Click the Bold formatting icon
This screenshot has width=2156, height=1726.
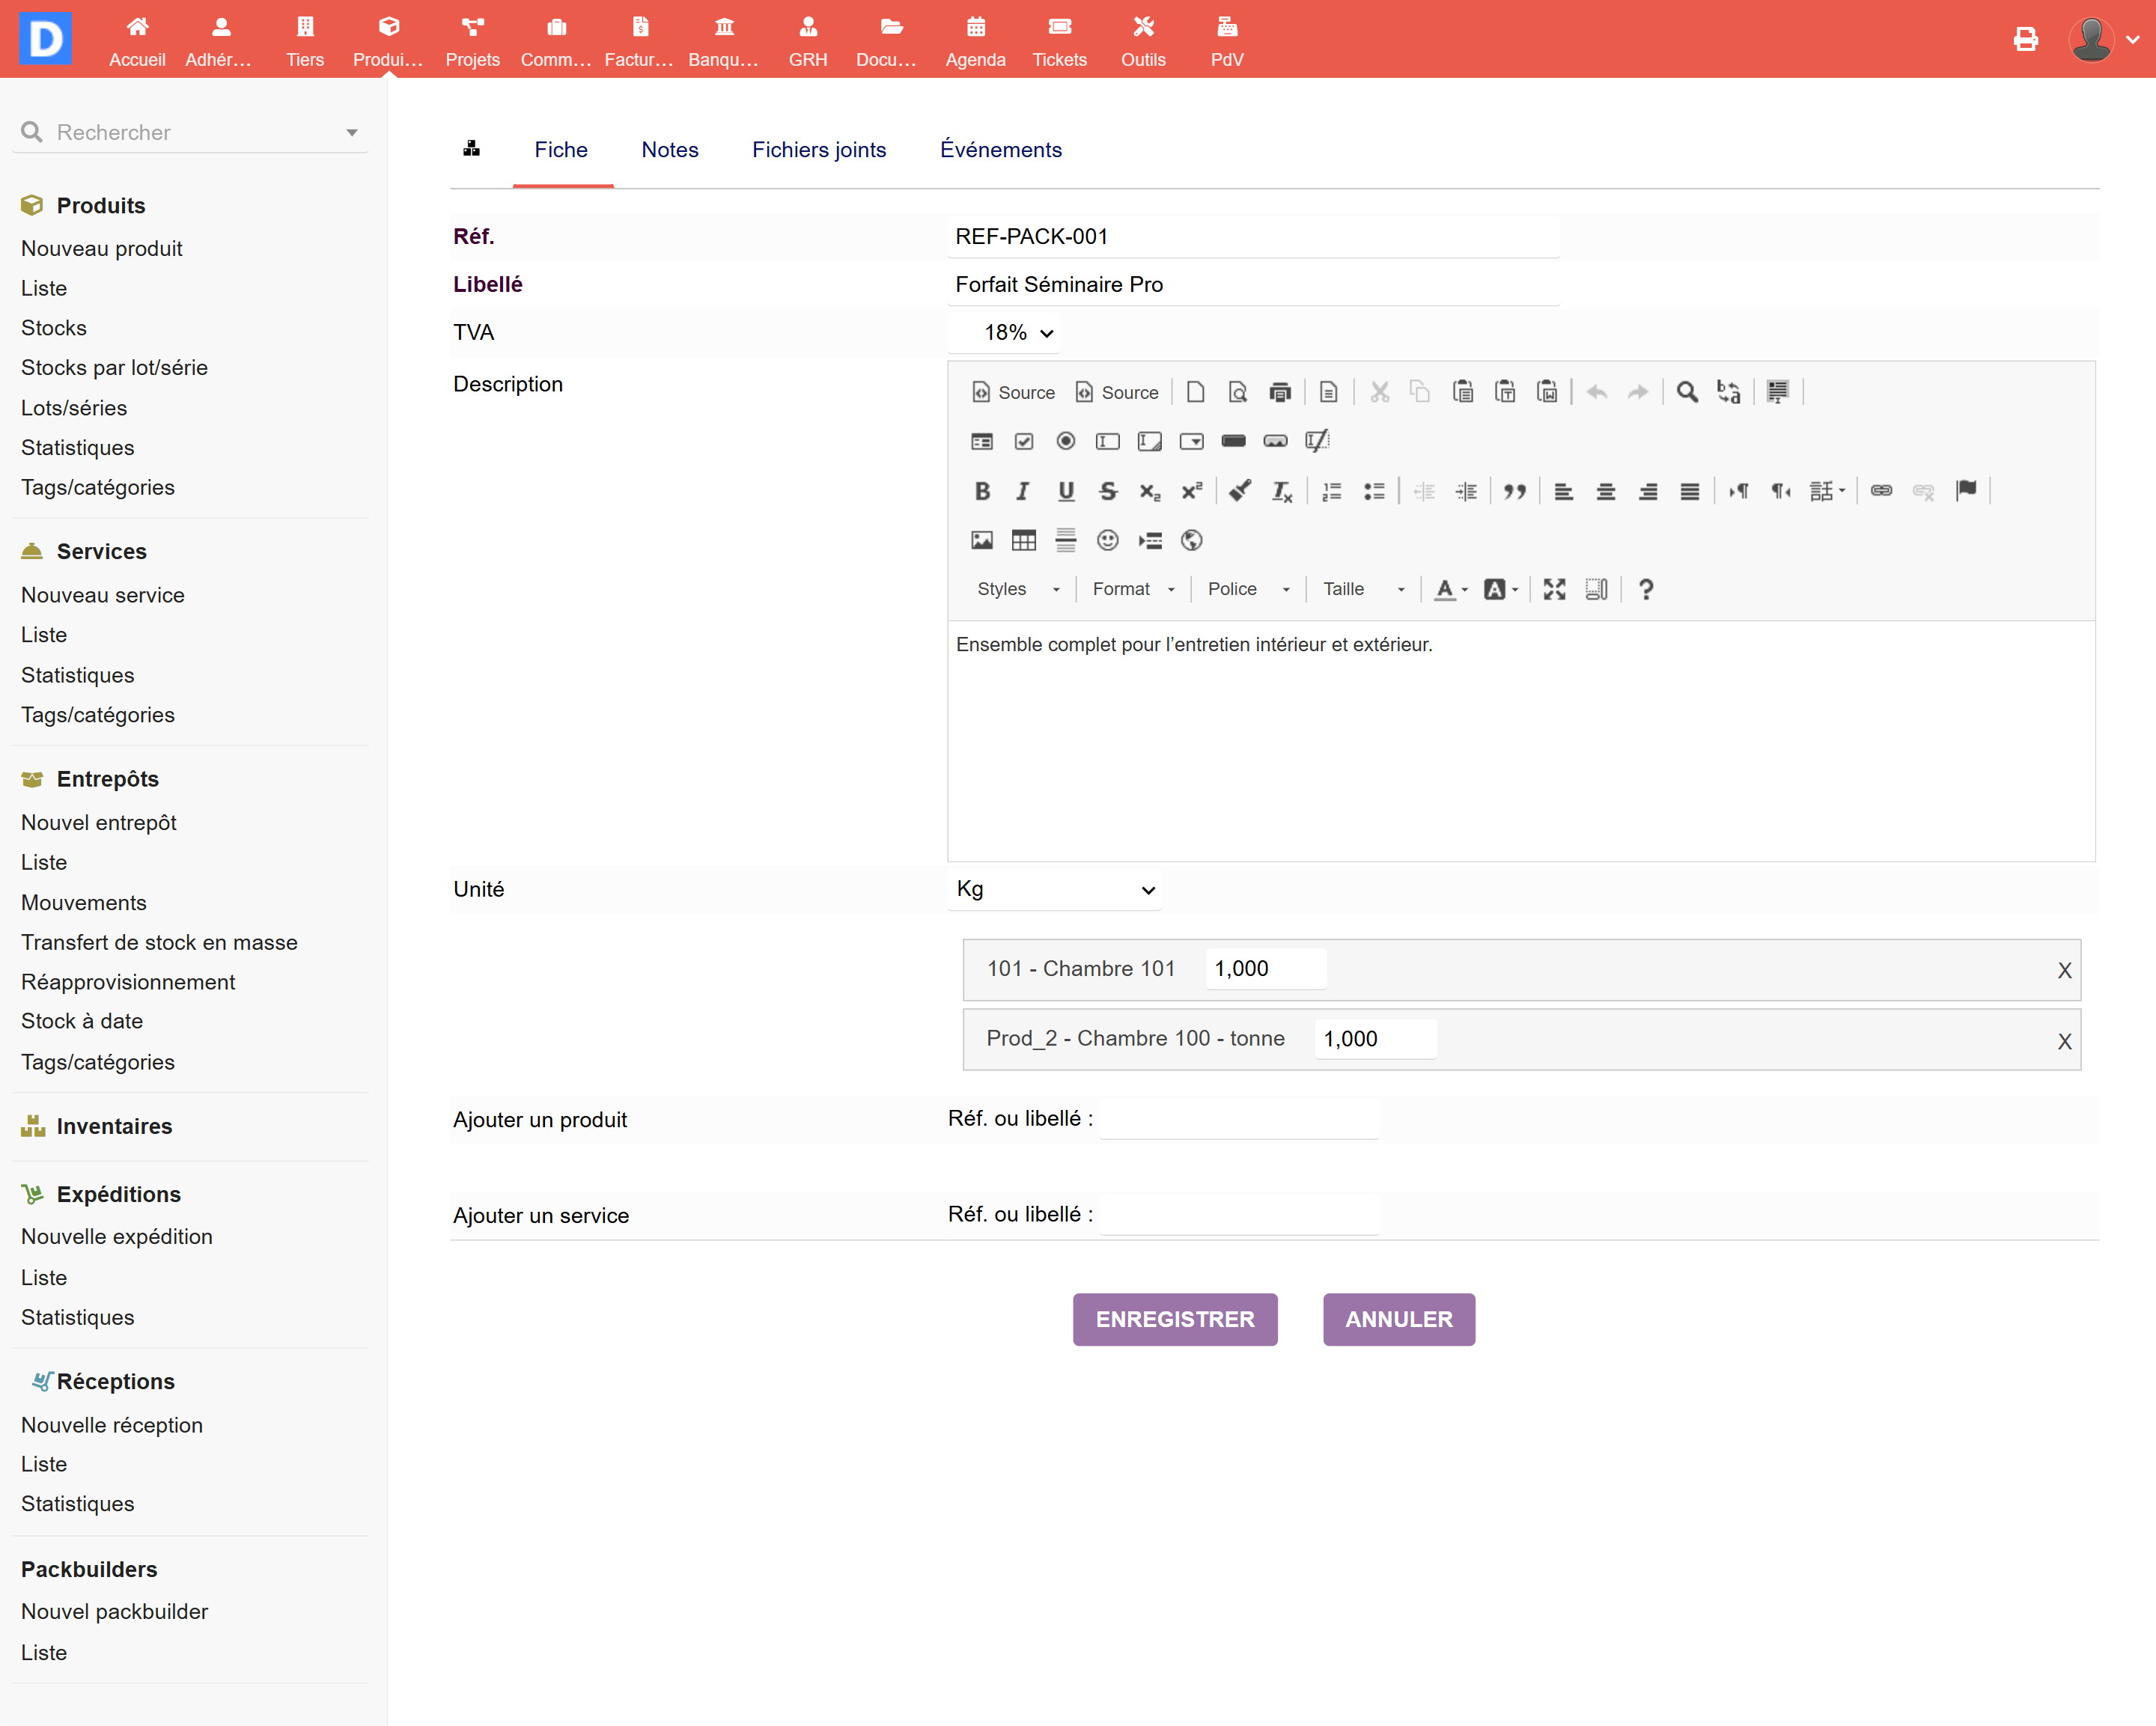click(982, 491)
